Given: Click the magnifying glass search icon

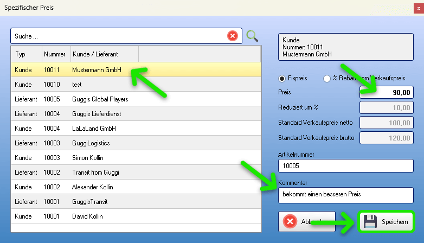Looking at the screenshot, I should point(252,36).
